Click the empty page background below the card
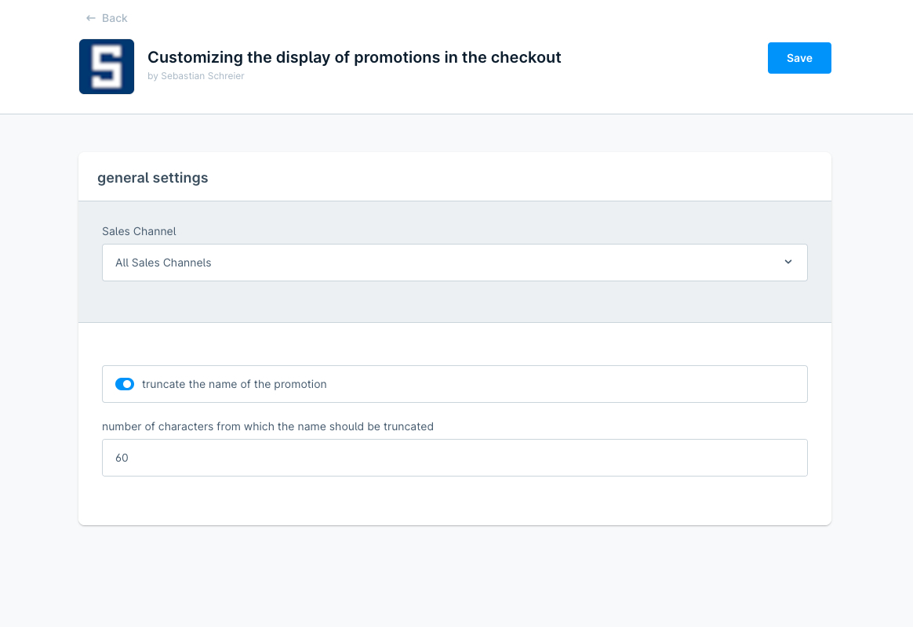Screen dimensions: 913x627 click(454, 576)
